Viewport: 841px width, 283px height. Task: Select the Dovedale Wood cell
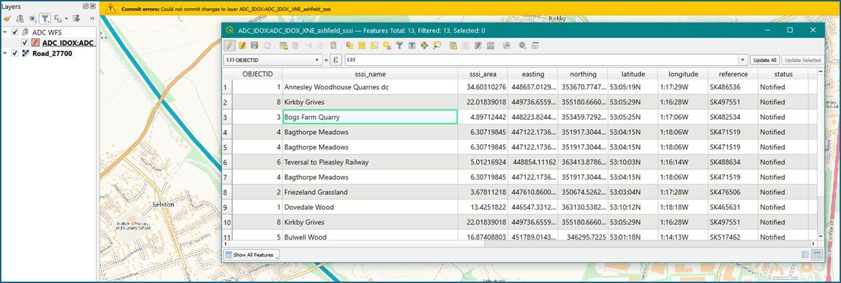tap(370, 206)
